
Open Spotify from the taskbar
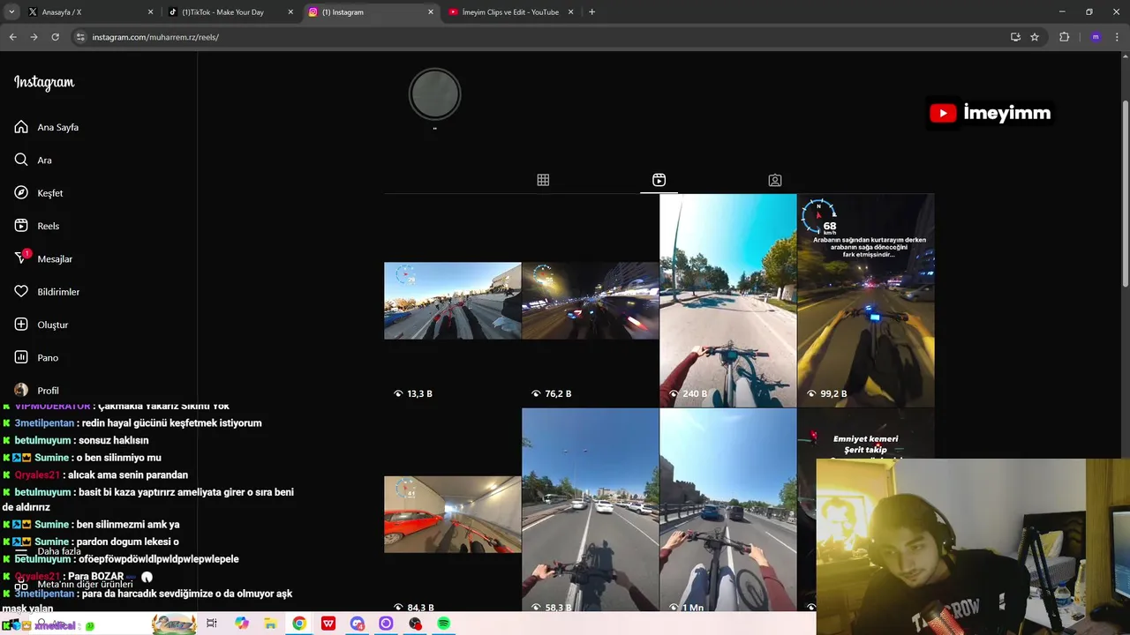tap(443, 624)
